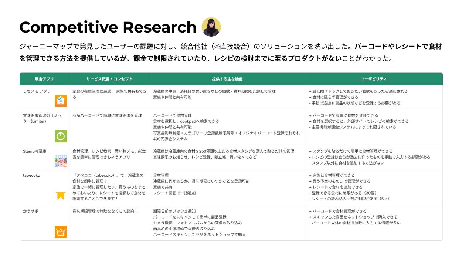Click the ユーザビリティ column header
The image size is (462, 260).
pos(374,79)
